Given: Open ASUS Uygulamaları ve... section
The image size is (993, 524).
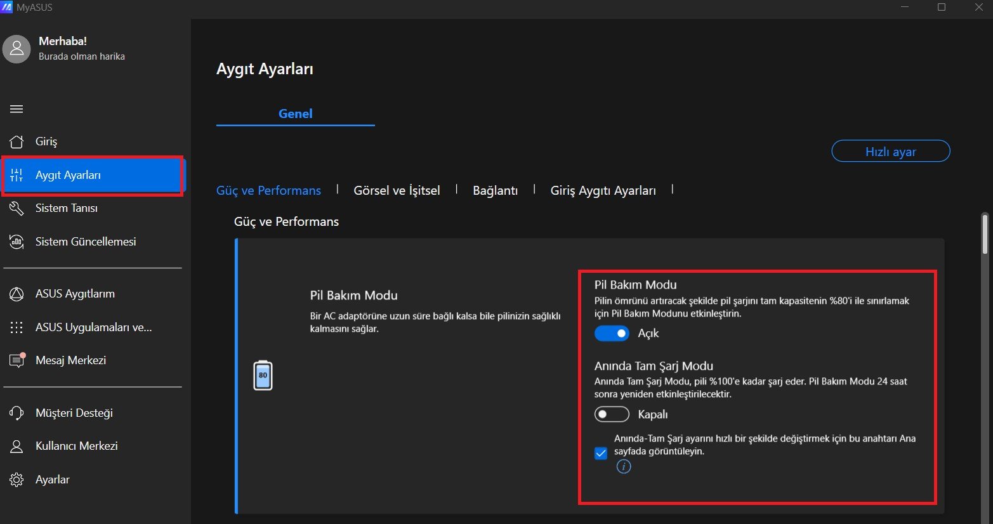Looking at the screenshot, I should pos(93,327).
